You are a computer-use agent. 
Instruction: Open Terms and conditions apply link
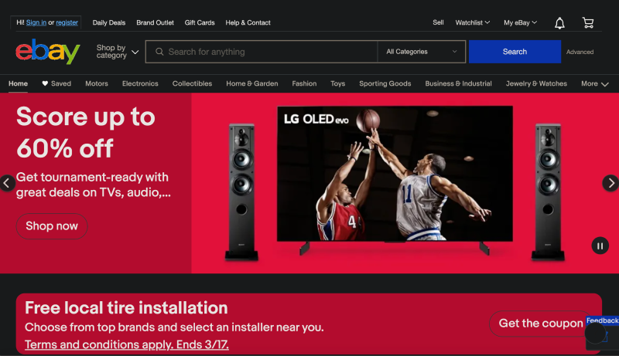[x=127, y=344]
